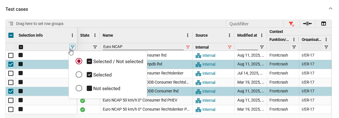Sort by Modified at column header
The width and height of the screenshot is (339, 118).
(x=247, y=35)
